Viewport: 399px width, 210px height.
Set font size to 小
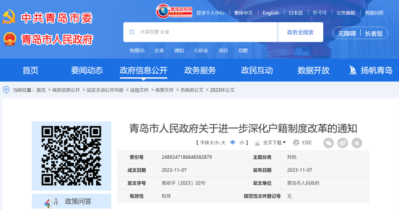pyautogui.click(x=242, y=143)
